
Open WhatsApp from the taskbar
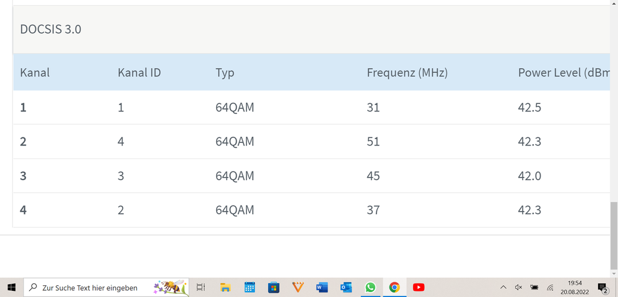370,288
